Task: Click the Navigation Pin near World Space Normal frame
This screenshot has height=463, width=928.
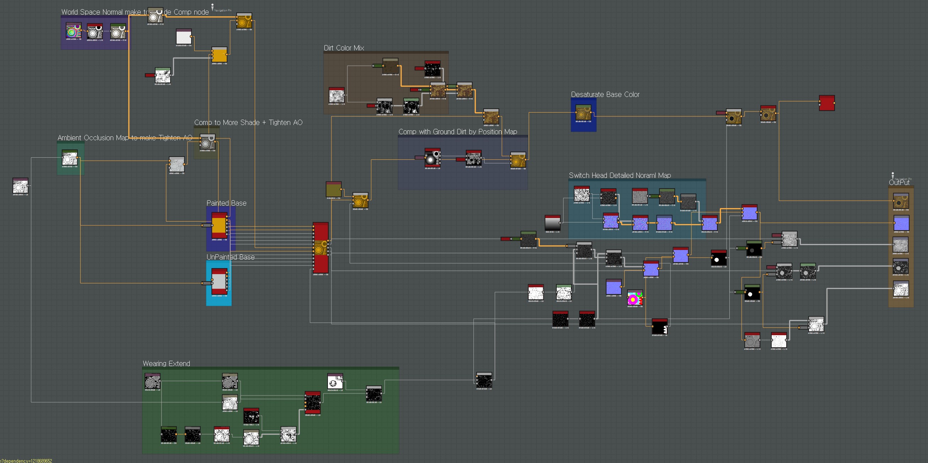Action: (x=213, y=7)
